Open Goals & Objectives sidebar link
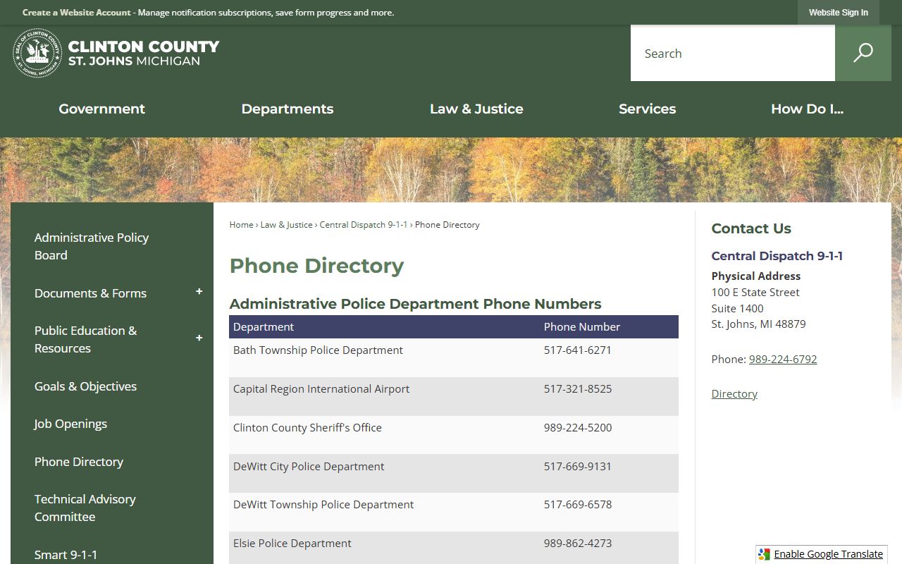Viewport: 902px width, 564px height. tap(85, 386)
